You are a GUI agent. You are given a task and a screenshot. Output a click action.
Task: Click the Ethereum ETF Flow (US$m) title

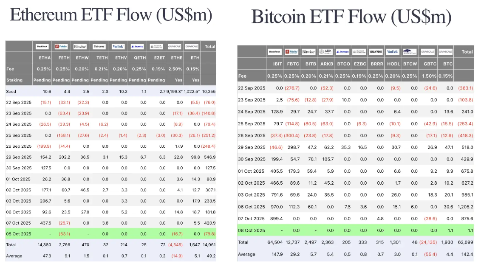(110, 15)
